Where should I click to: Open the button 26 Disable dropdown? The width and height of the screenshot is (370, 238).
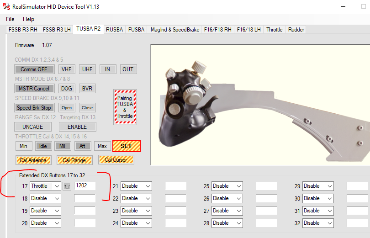[x=227, y=198]
